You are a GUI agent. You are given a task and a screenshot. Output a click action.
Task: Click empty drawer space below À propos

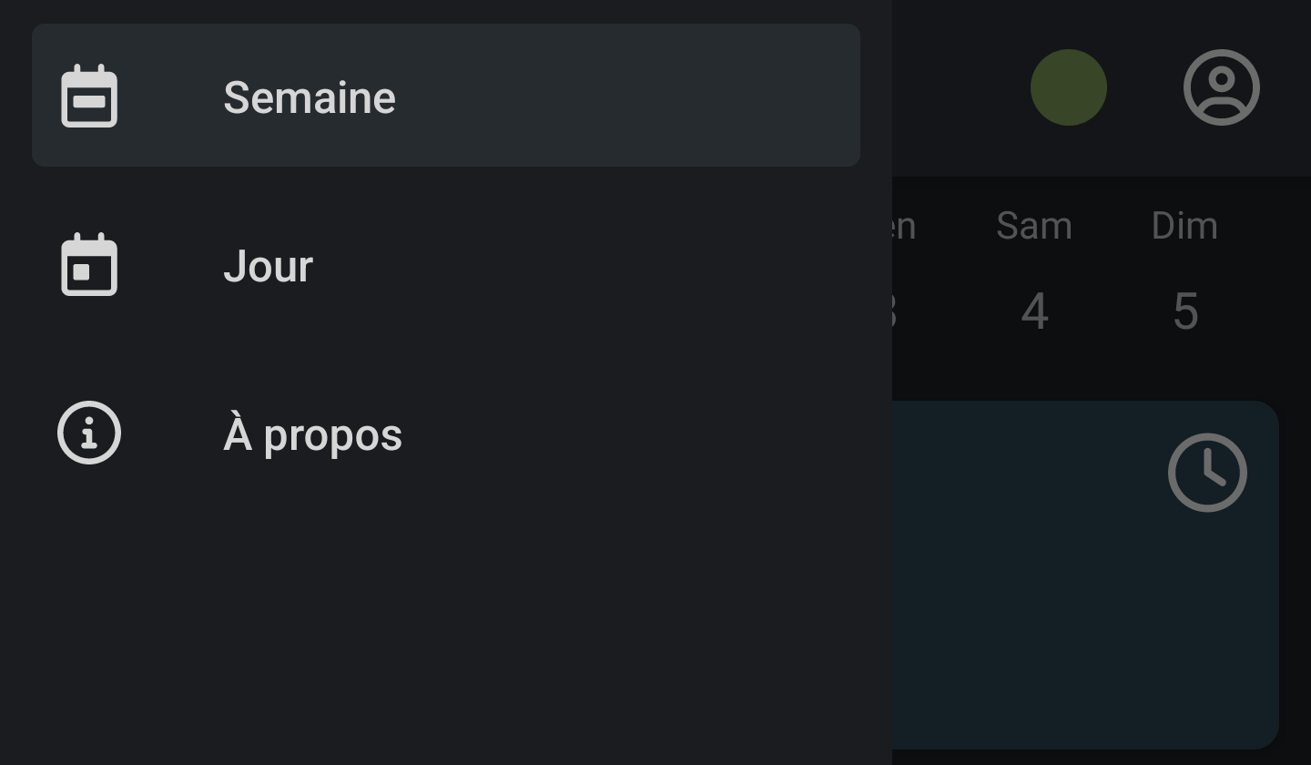(446, 619)
